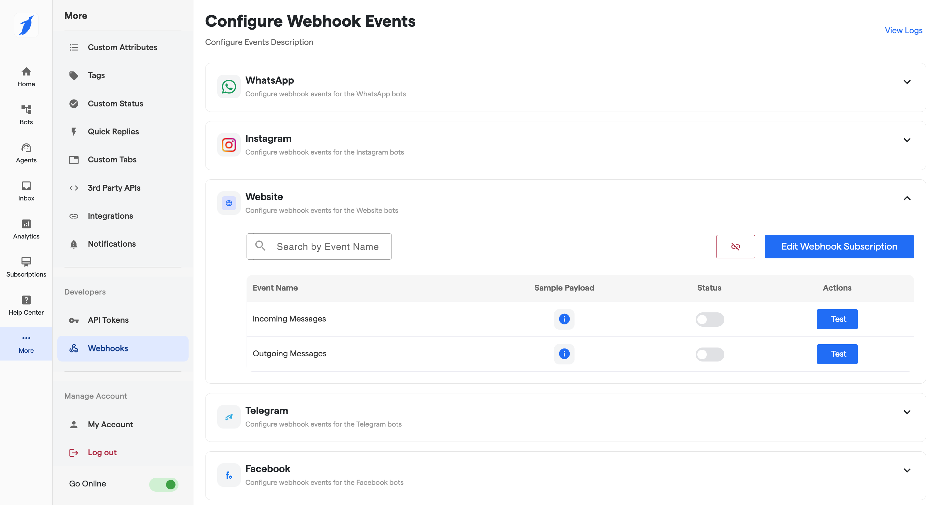Open Outgoing Messages sample payload info icon
938x505 pixels.
tap(564, 354)
